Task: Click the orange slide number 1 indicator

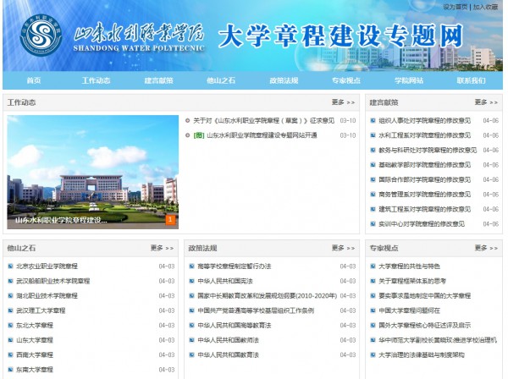Action: (x=170, y=220)
